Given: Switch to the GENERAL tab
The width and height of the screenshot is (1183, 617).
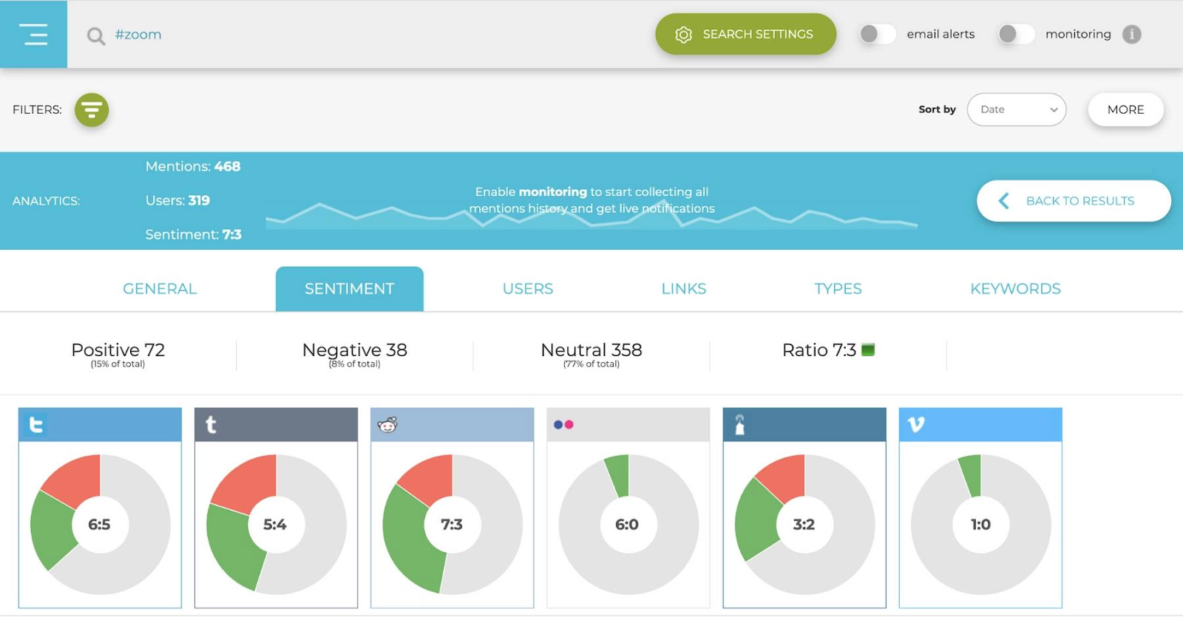Looking at the screenshot, I should coord(160,289).
